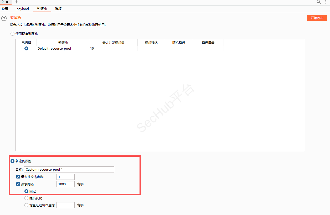The width and height of the screenshot is (330, 215).
Task: Open the three-dot overflow menu
Action: pyautogui.click(x=326, y=2)
